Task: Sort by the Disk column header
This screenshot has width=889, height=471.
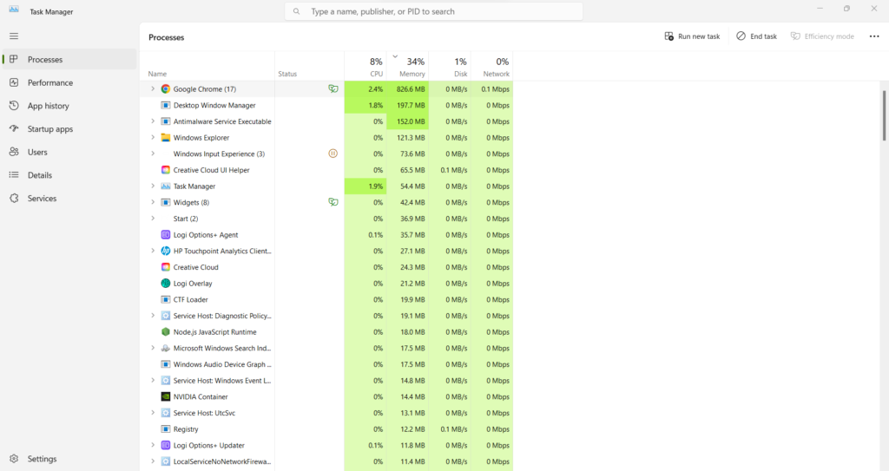Action: [x=450, y=66]
